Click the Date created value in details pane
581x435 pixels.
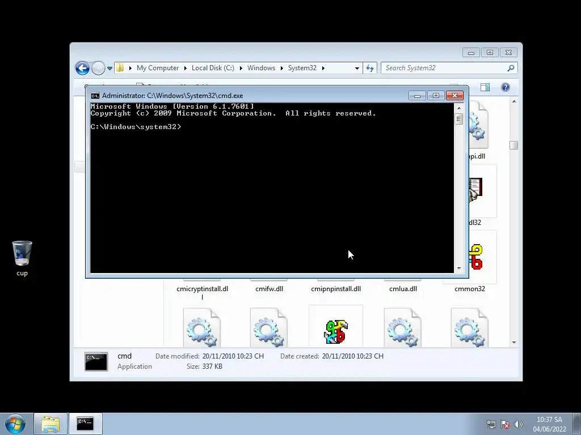[x=353, y=356]
